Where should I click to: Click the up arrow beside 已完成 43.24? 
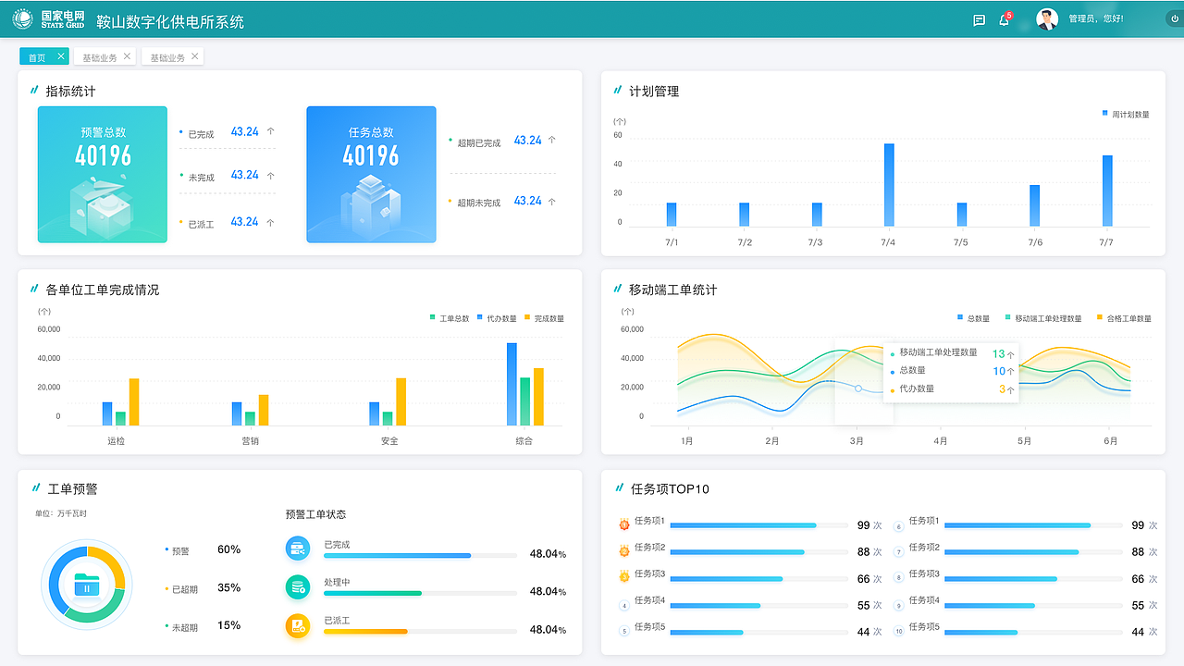point(270,132)
